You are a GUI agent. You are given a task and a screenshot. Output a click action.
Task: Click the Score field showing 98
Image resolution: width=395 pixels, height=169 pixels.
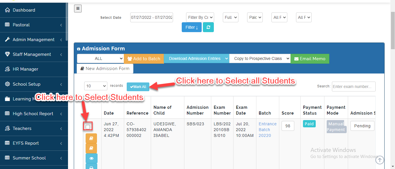[x=288, y=126]
